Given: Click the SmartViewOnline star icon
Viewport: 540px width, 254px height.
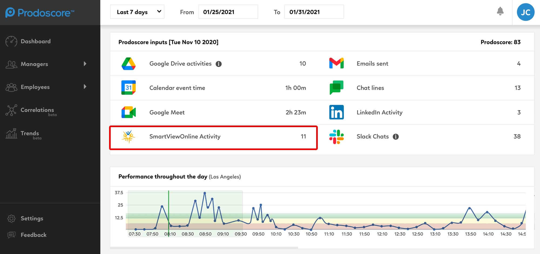Looking at the screenshot, I should (x=128, y=136).
